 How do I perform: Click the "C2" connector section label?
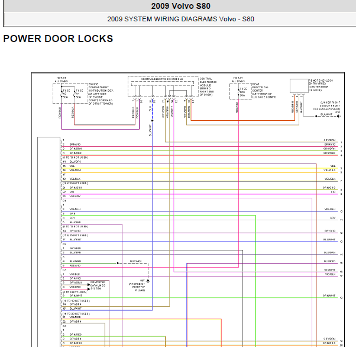click(x=64, y=244)
